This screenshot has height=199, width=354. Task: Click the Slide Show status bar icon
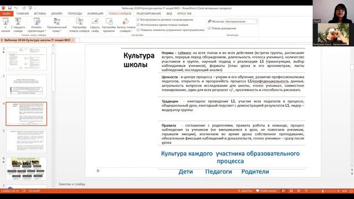point(306,191)
